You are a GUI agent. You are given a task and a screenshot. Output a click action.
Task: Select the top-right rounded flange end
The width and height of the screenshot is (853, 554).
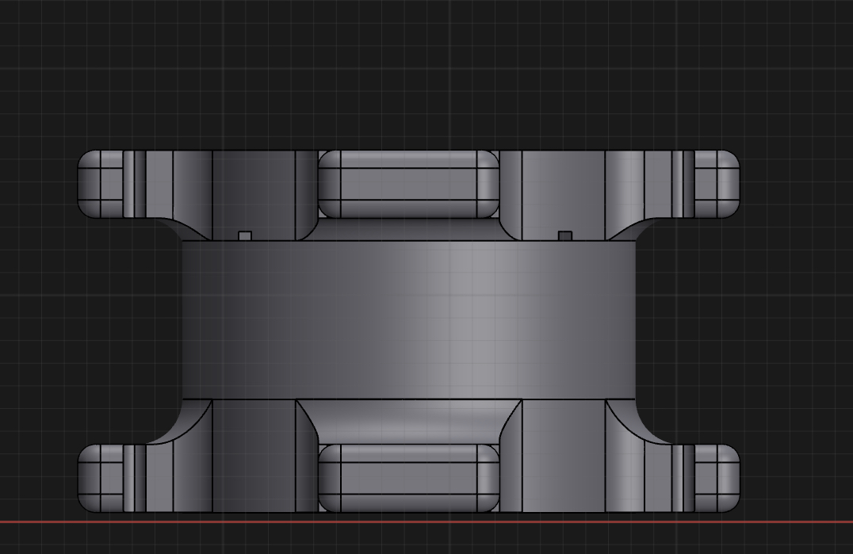click(717, 185)
